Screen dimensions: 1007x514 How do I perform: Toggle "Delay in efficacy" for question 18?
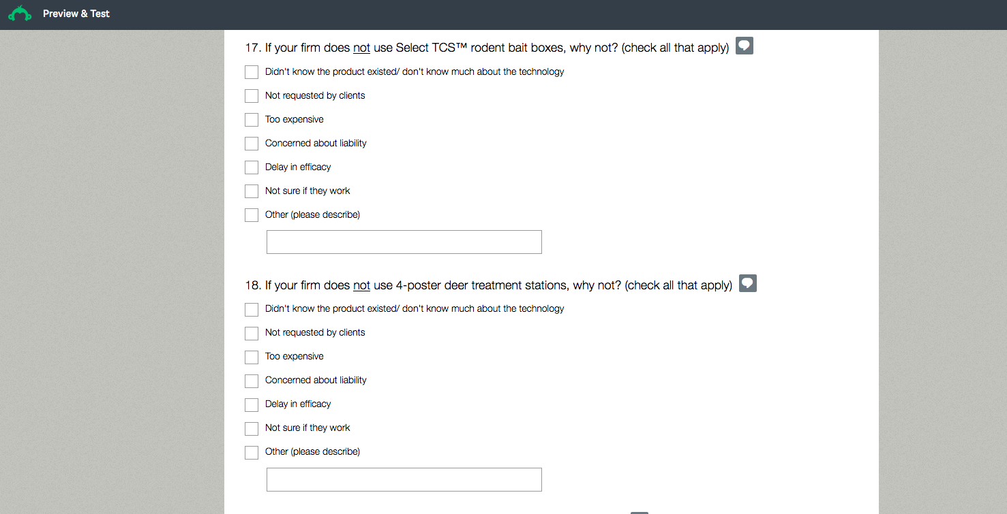252,405
